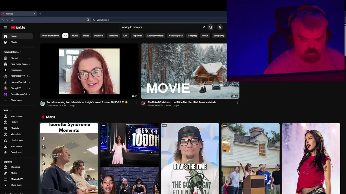Select the Geography filter chip
The height and width of the screenshot is (194, 346).
coord(219,36)
